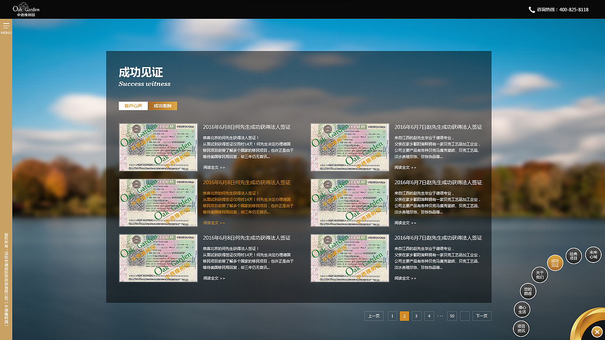Select the 未来心城 circular navigation icon
The width and height of the screenshot is (605, 340).
tap(593, 255)
